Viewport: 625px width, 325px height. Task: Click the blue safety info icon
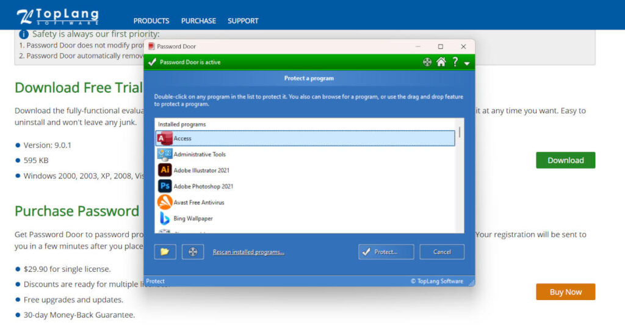[x=24, y=34]
